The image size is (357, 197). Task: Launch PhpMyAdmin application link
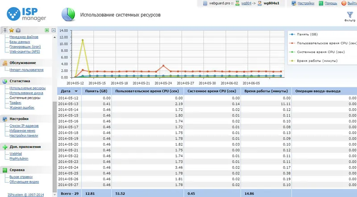tap(19, 159)
